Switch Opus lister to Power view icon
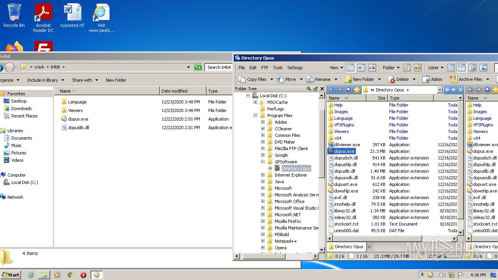Screen dimensions: 498x280 click(361, 68)
